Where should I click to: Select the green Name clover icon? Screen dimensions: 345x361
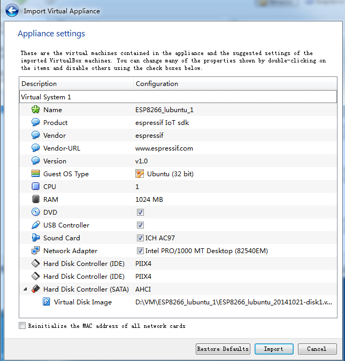(36, 109)
